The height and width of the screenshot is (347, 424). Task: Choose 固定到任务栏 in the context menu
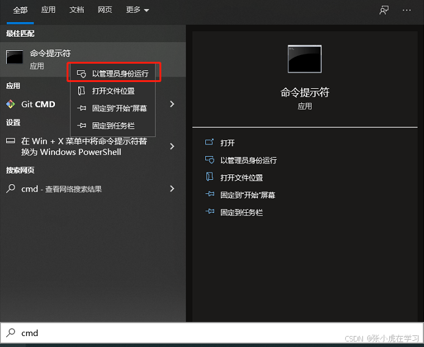click(113, 125)
